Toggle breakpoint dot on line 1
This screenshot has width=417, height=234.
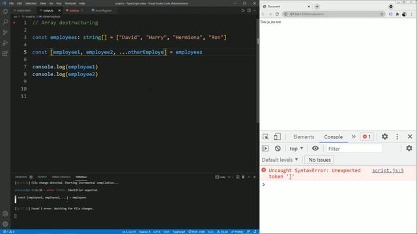point(14,23)
